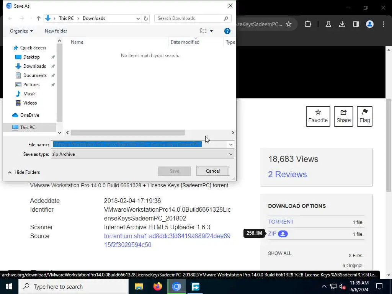Open Chrome three-dot menu
The height and width of the screenshot is (294, 392).
click(x=384, y=24)
